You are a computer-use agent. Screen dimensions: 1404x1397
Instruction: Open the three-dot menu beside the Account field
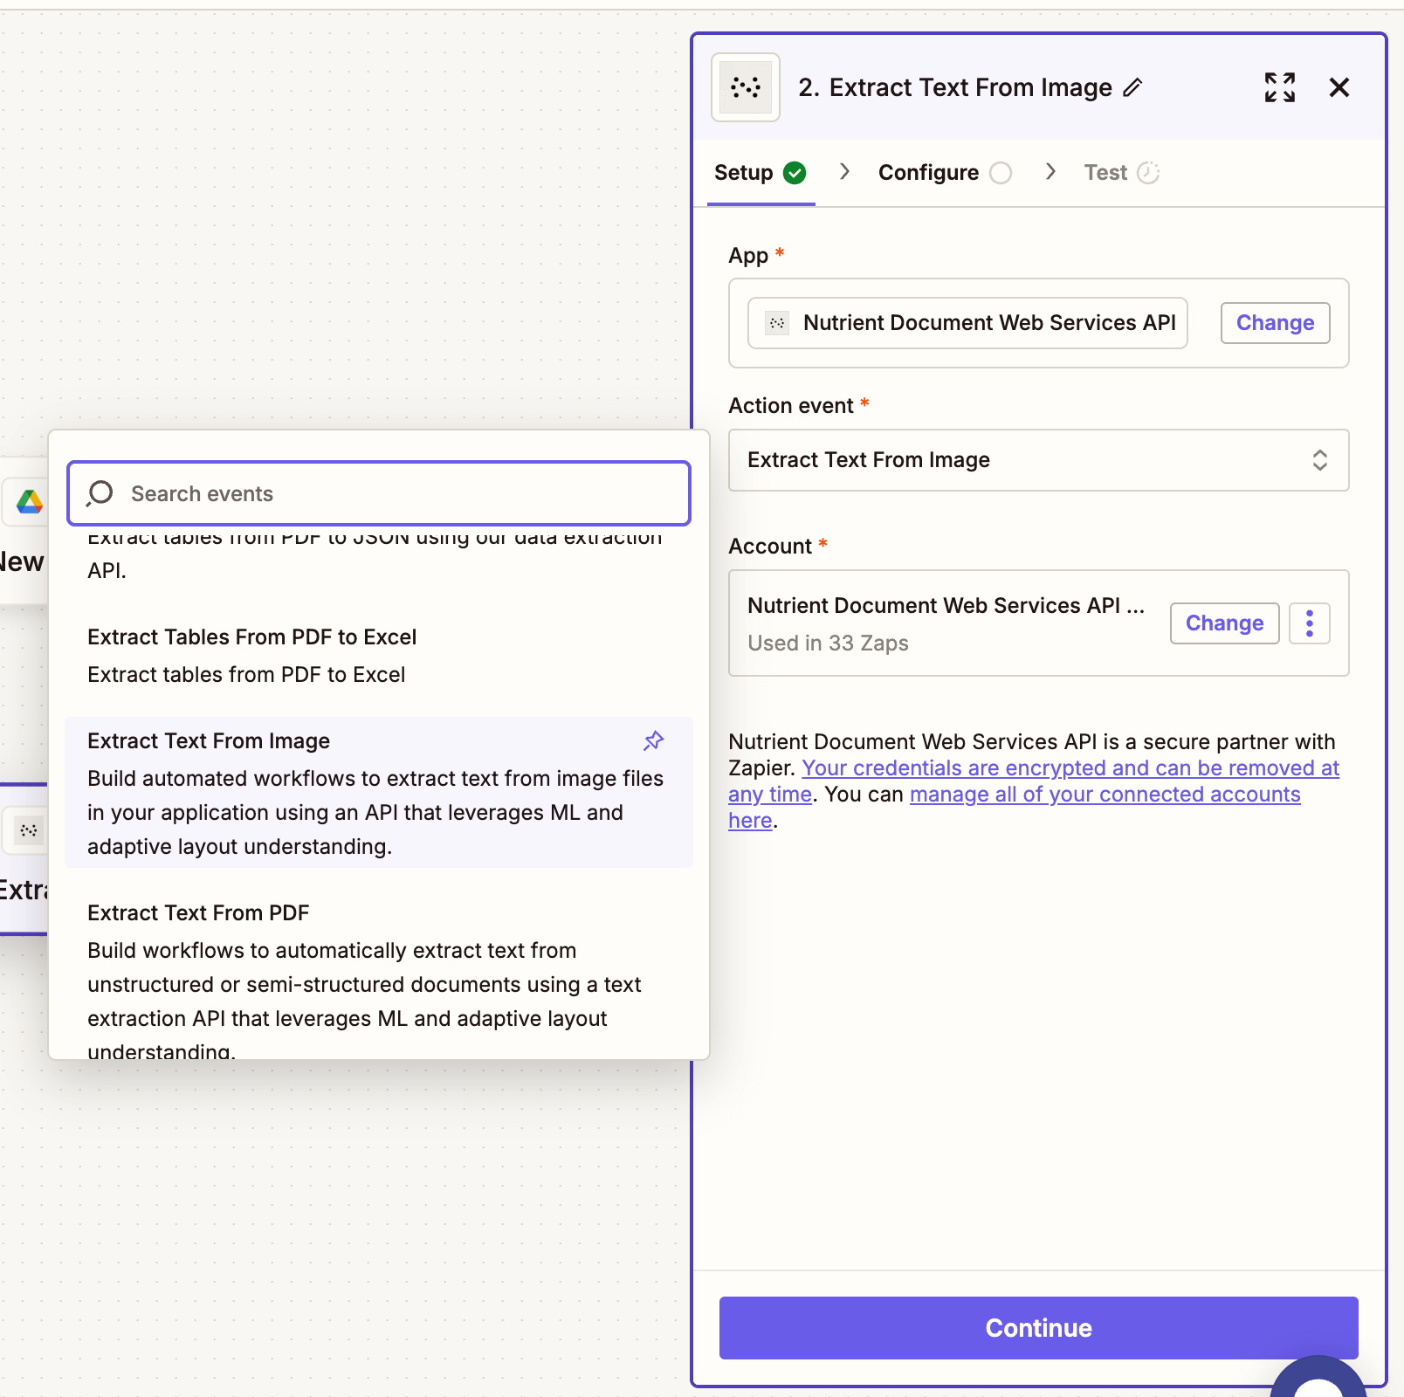click(x=1309, y=623)
